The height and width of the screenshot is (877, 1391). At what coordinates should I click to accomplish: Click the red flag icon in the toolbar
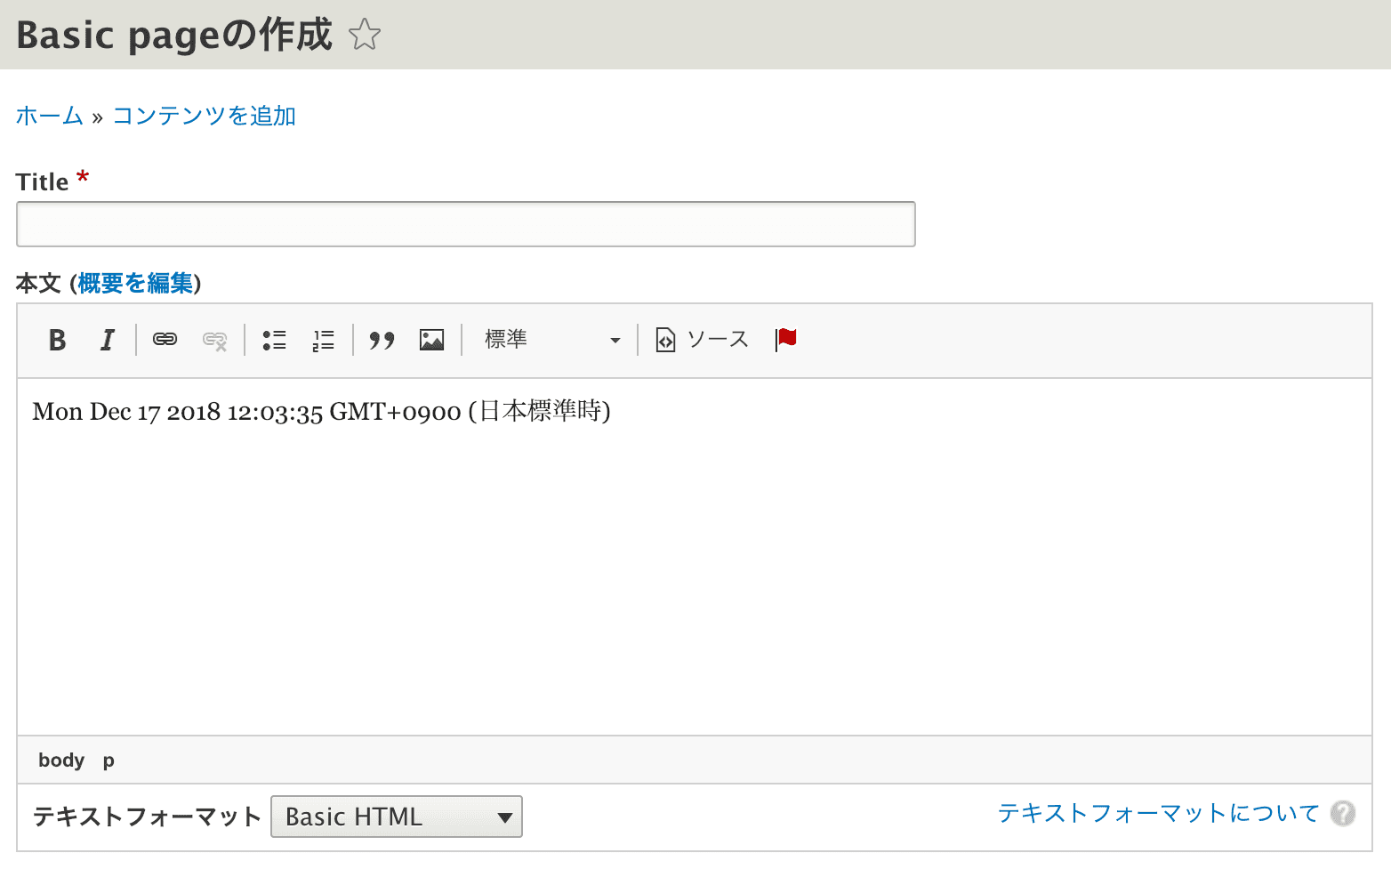click(786, 339)
